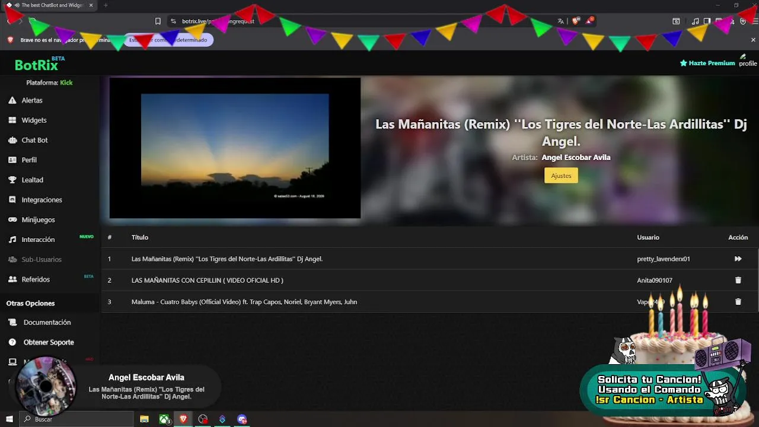The width and height of the screenshot is (759, 427).
Task: Click the Título column header
Action: [140, 237]
